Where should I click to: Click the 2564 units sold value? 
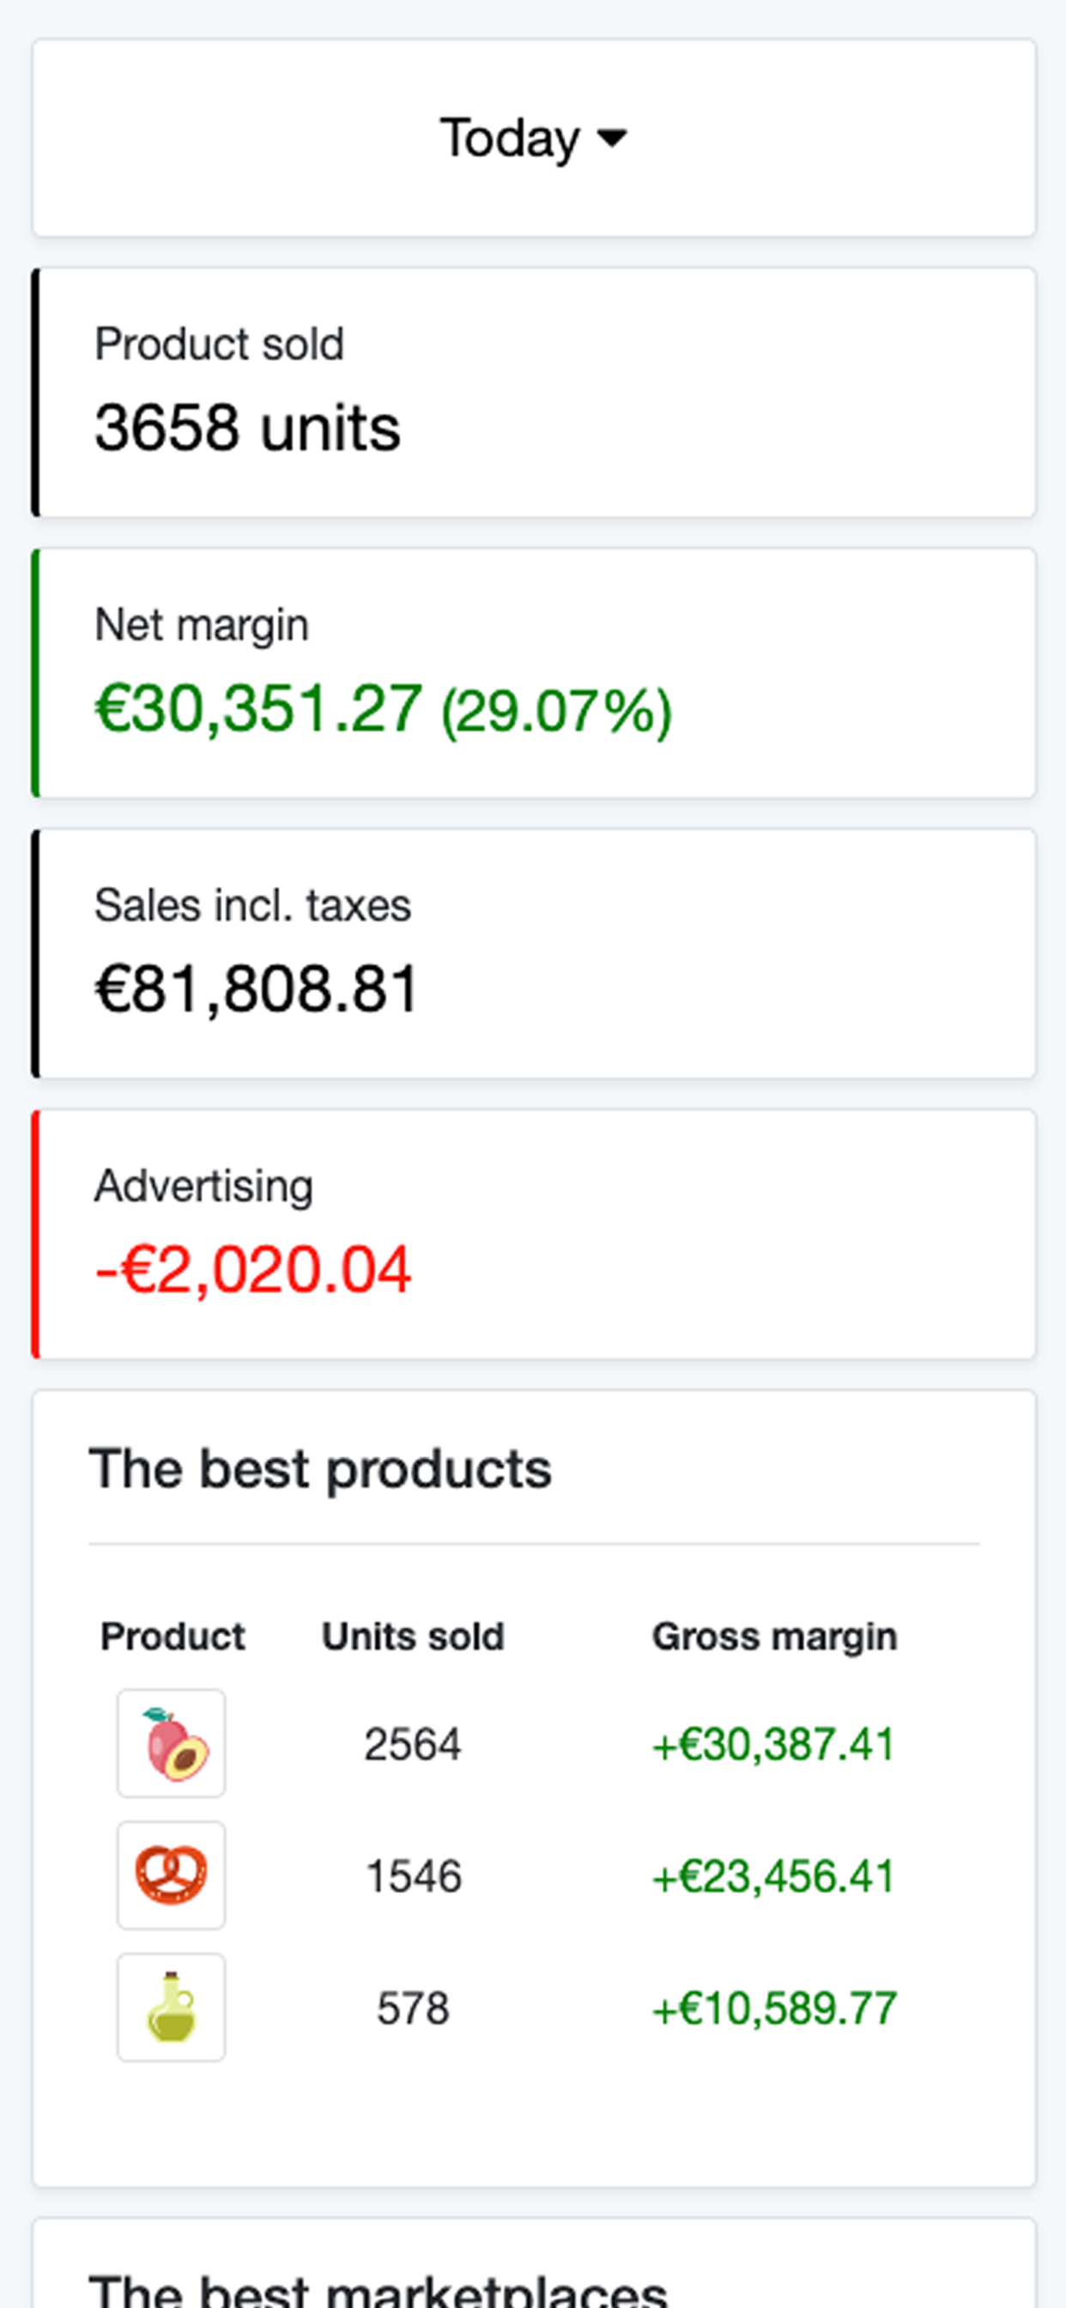coord(413,1744)
